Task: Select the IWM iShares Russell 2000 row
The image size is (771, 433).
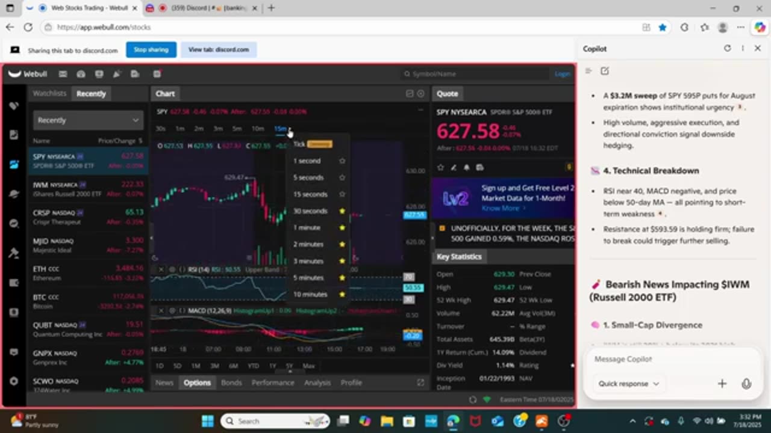Action: (88, 189)
